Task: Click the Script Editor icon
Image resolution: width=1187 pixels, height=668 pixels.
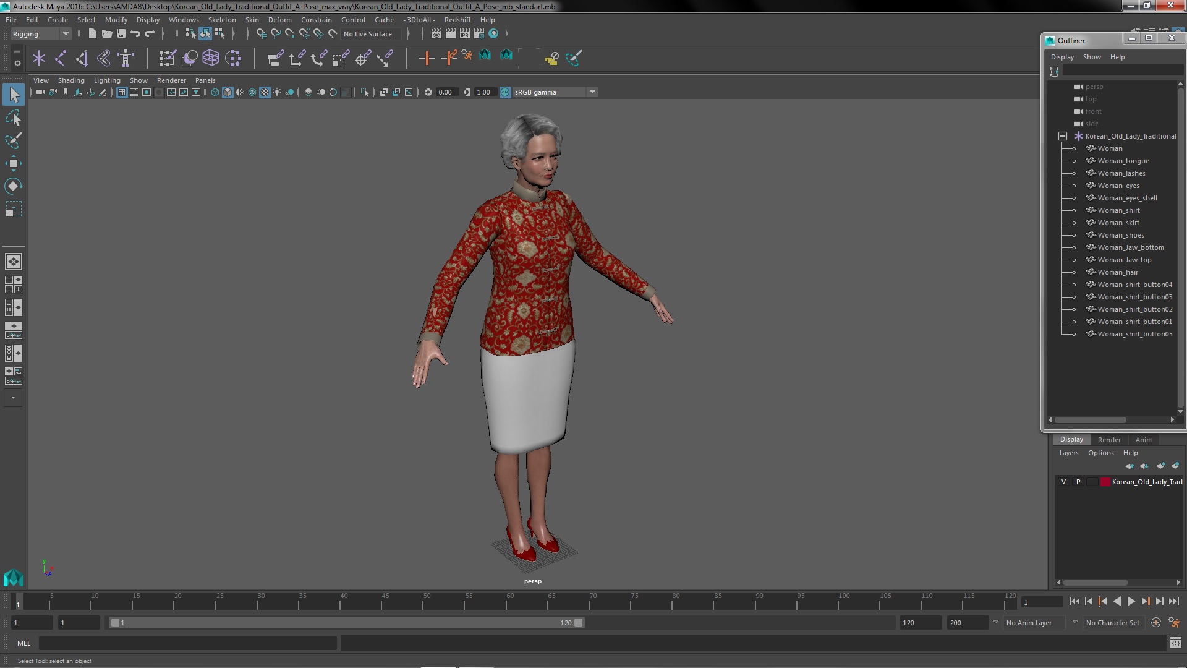Action: [x=1175, y=643]
